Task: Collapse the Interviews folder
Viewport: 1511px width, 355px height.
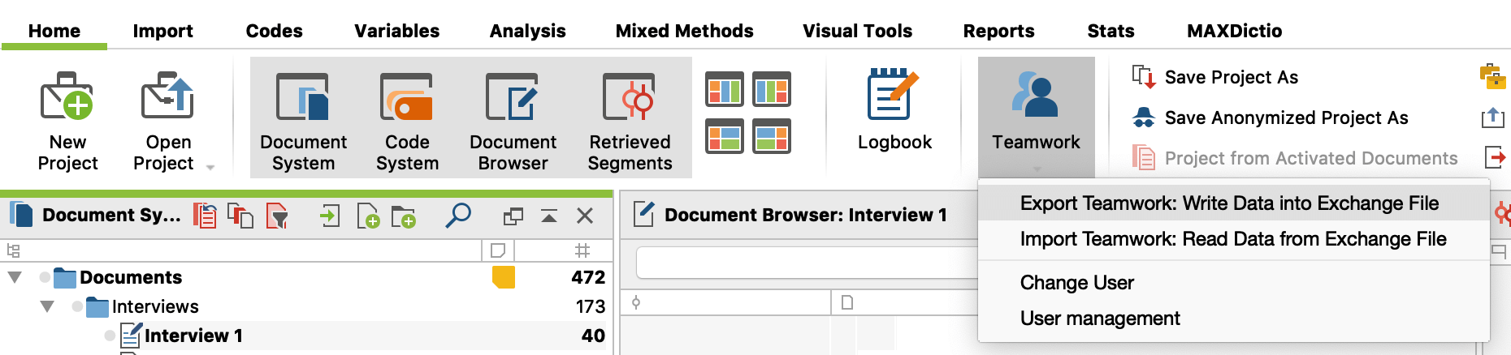Action: 47,306
